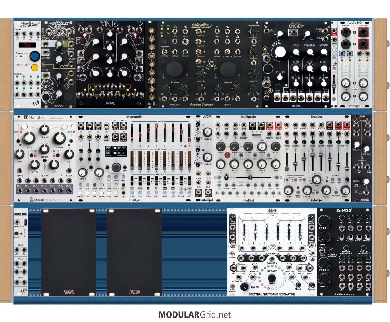Viewport: 390px width, 322px height.
Task: Click the ORDER button on Metropolix
Action: [x=80, y=193]
